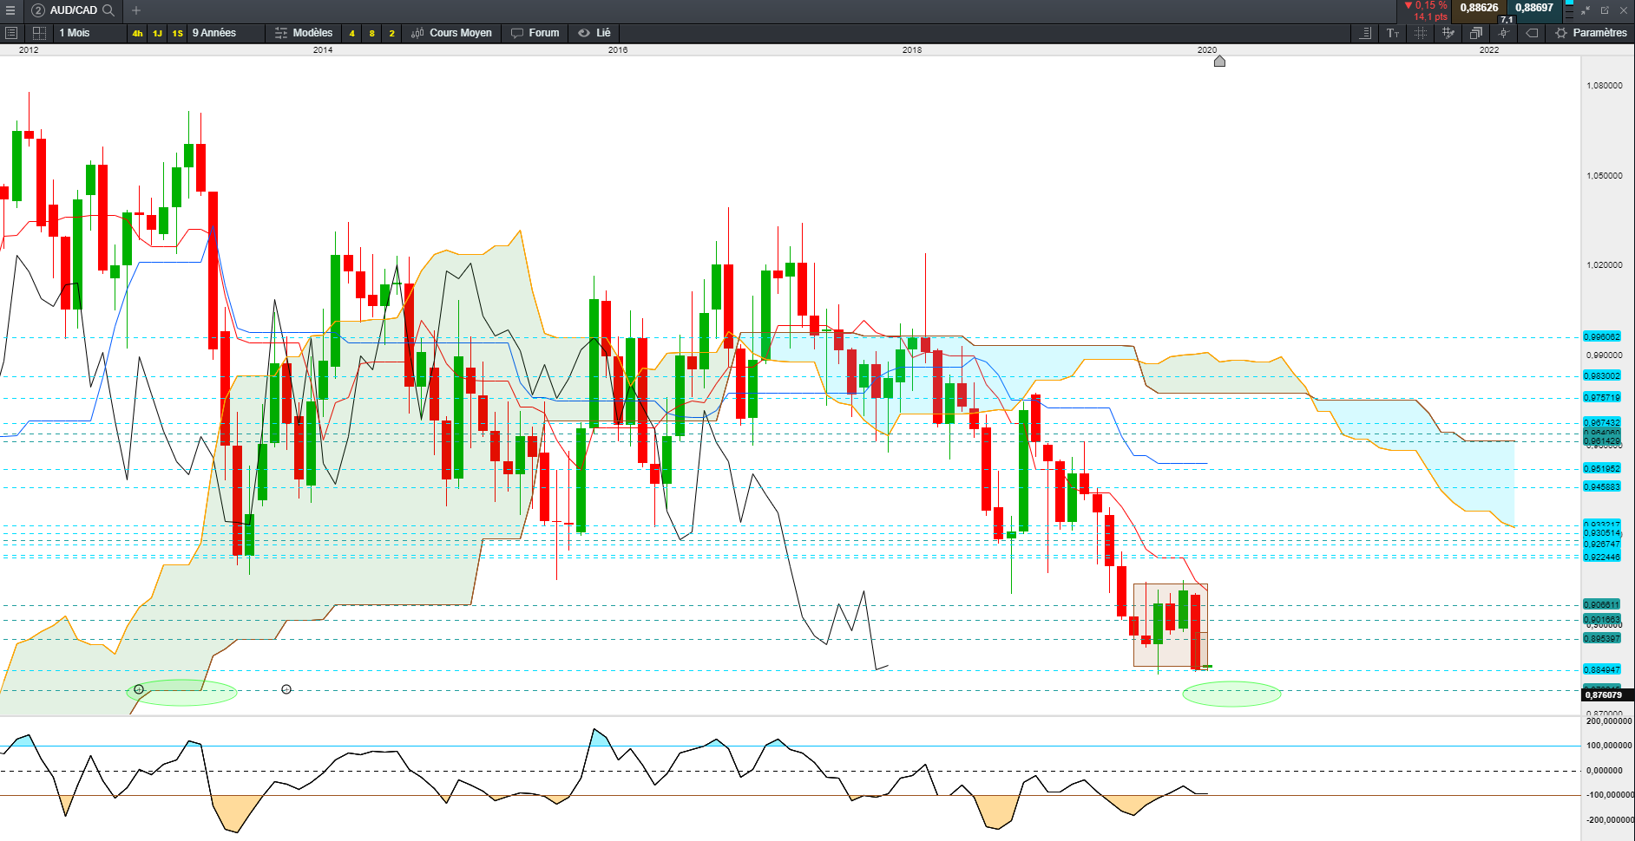
Task: Click the -100,000000 indicator scale label
Action: tap(1609, 795)
